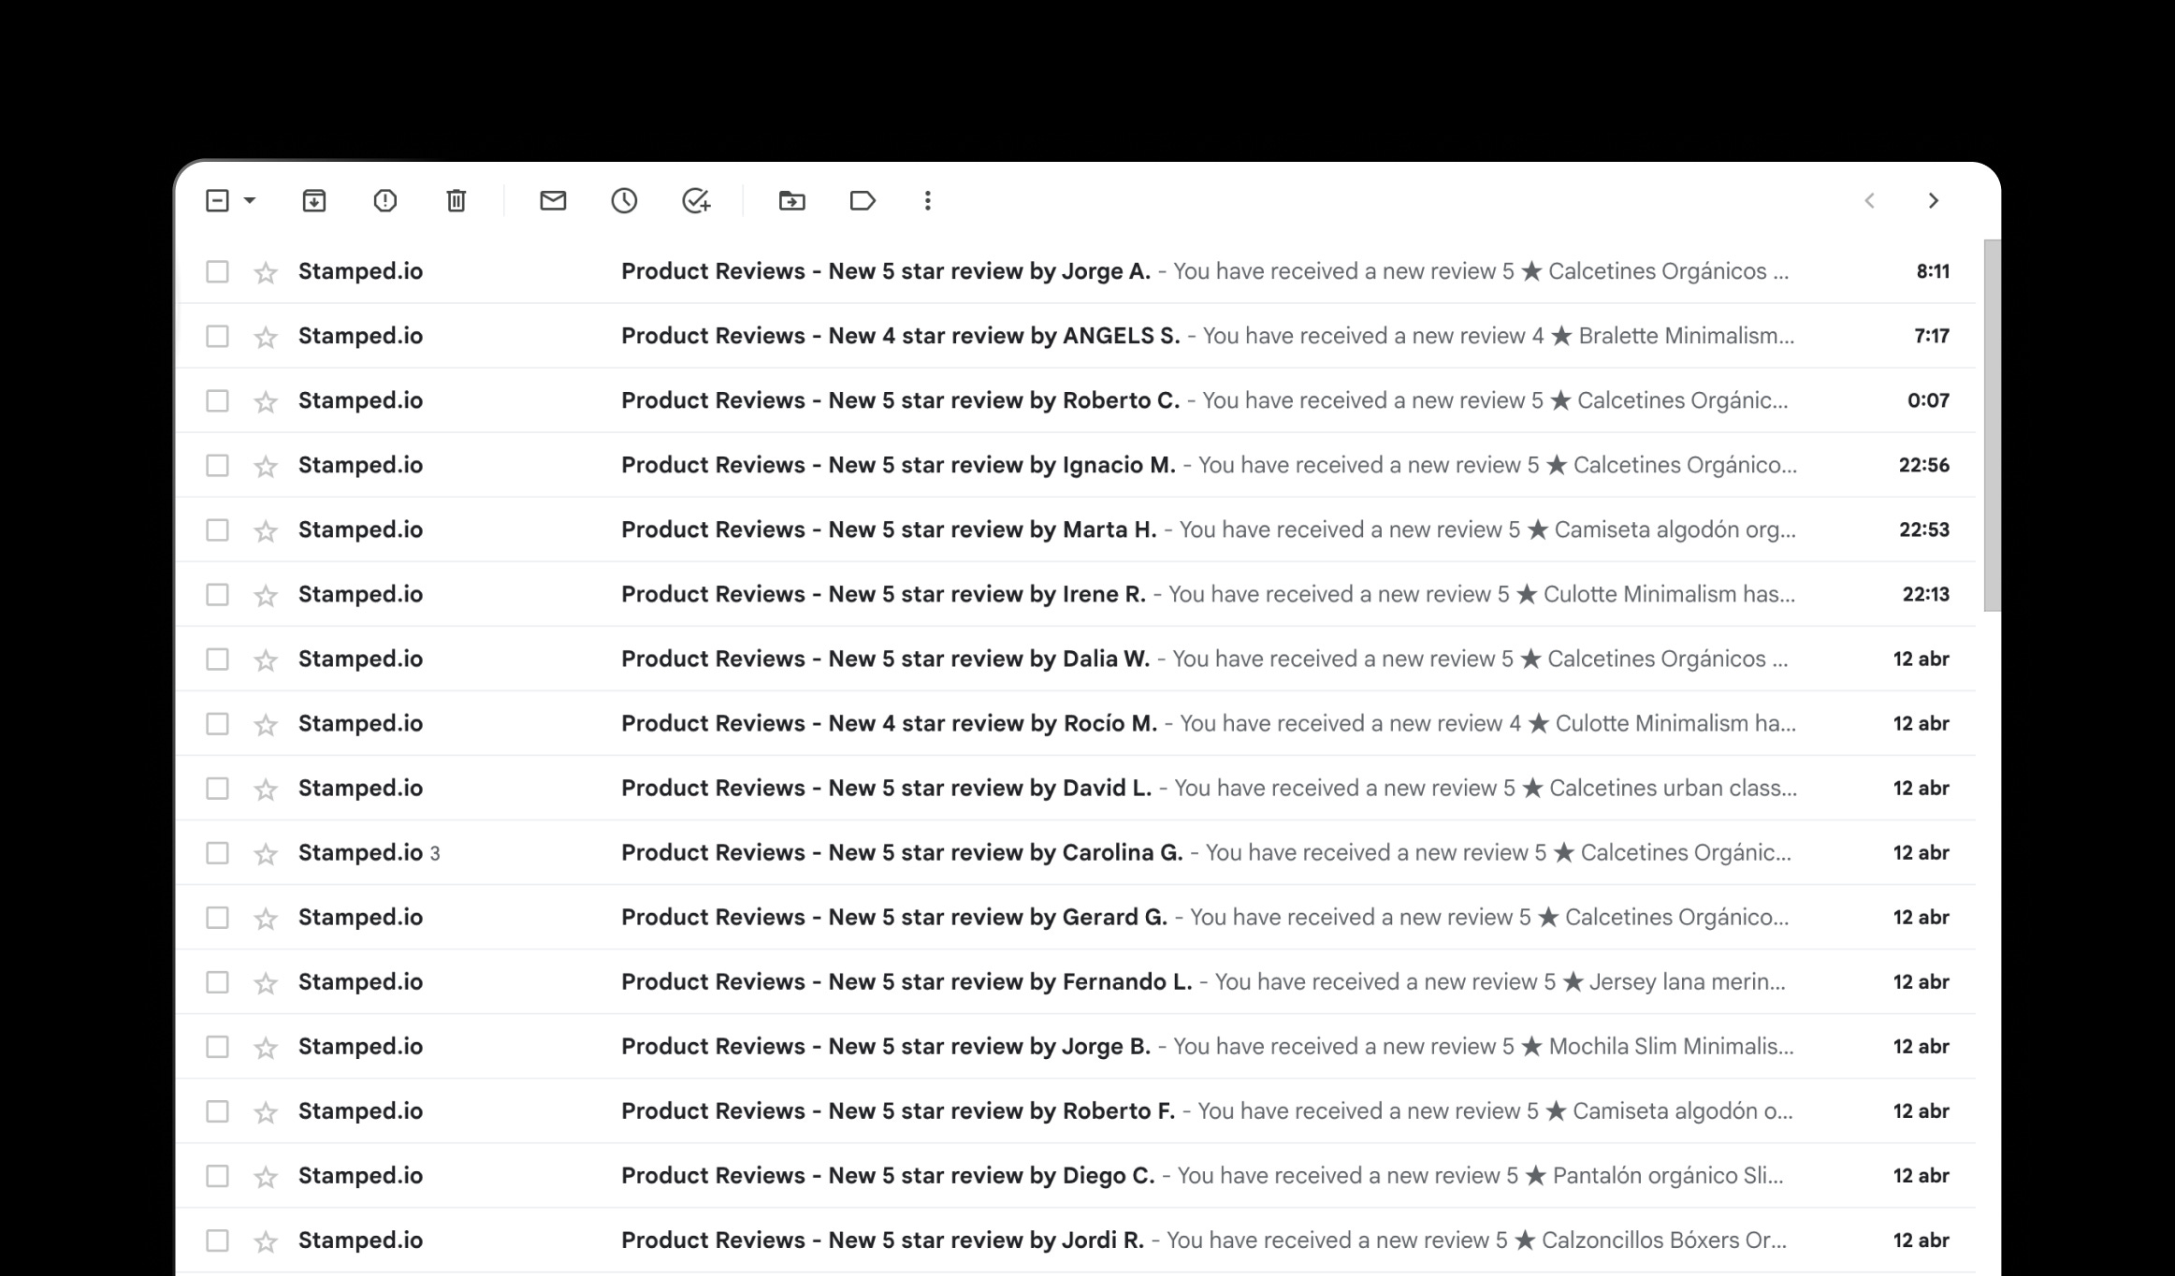Click the vertical scrollbar thumb on the right

[1992, 426]
